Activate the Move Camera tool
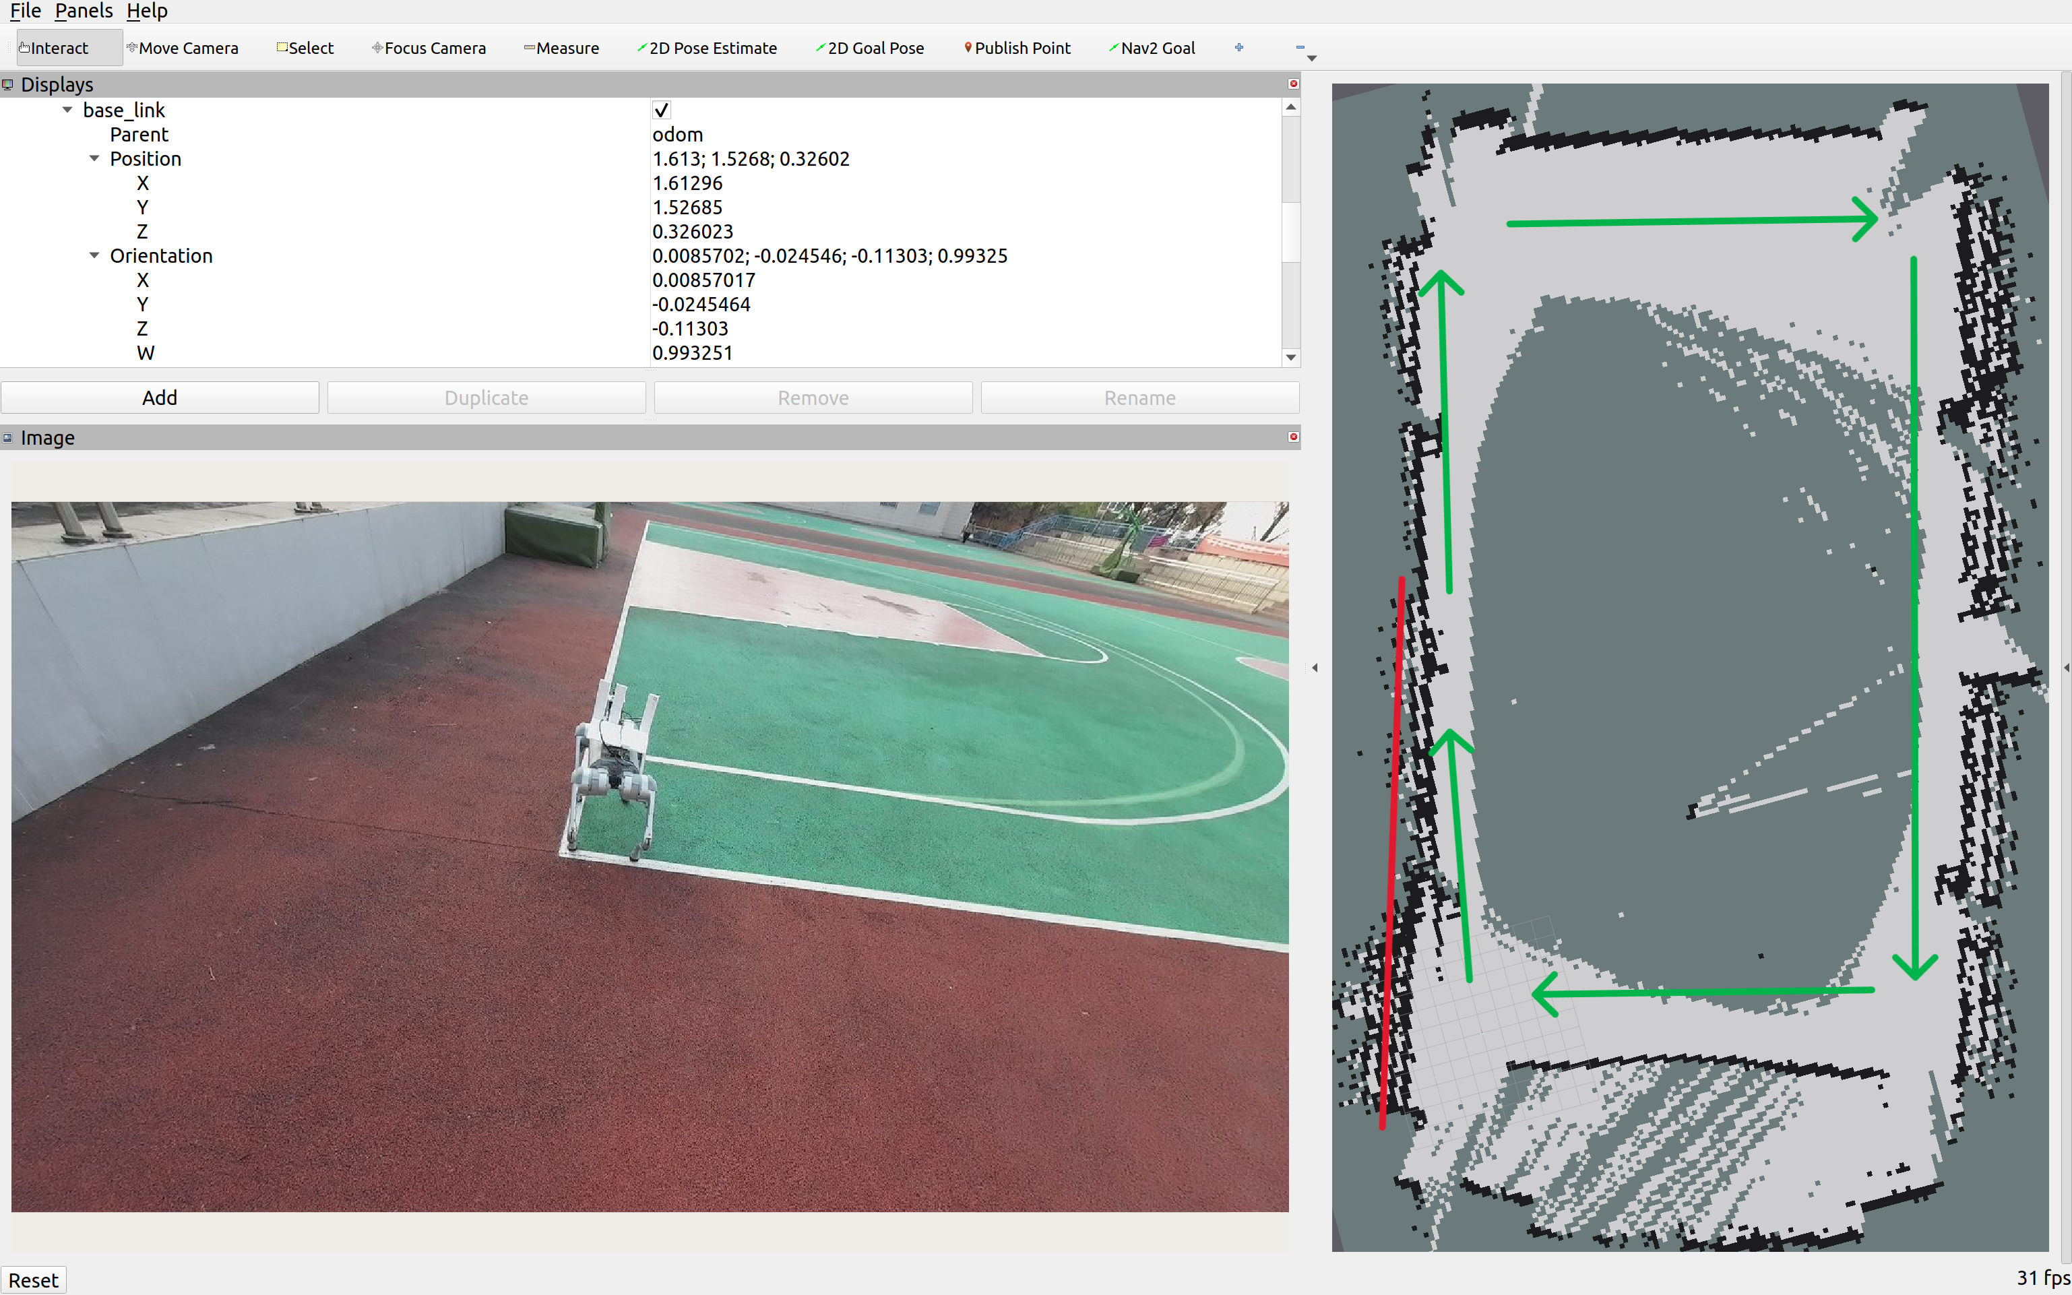Viewport: 2072px width, 1295px height. pos(183,48)
